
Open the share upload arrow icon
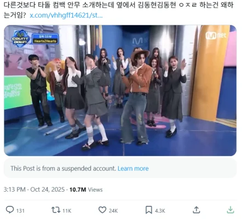197,210
